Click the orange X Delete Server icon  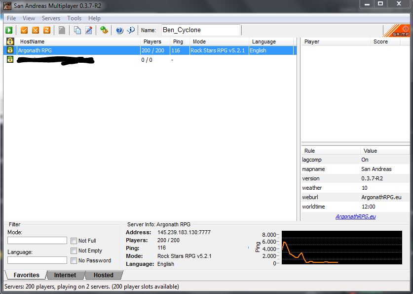point(36,30)
